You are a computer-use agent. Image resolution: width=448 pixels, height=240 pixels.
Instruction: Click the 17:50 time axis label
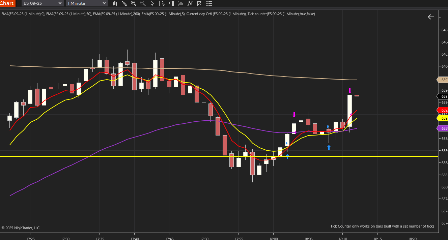coord(204,238)
